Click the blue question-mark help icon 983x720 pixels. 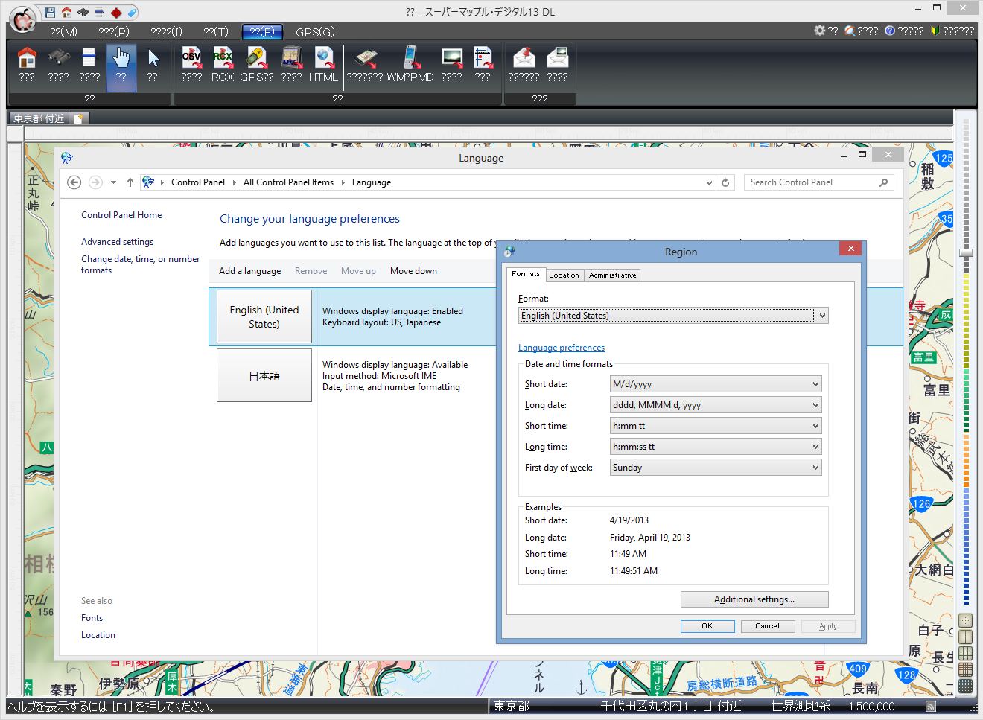point(890,31)
